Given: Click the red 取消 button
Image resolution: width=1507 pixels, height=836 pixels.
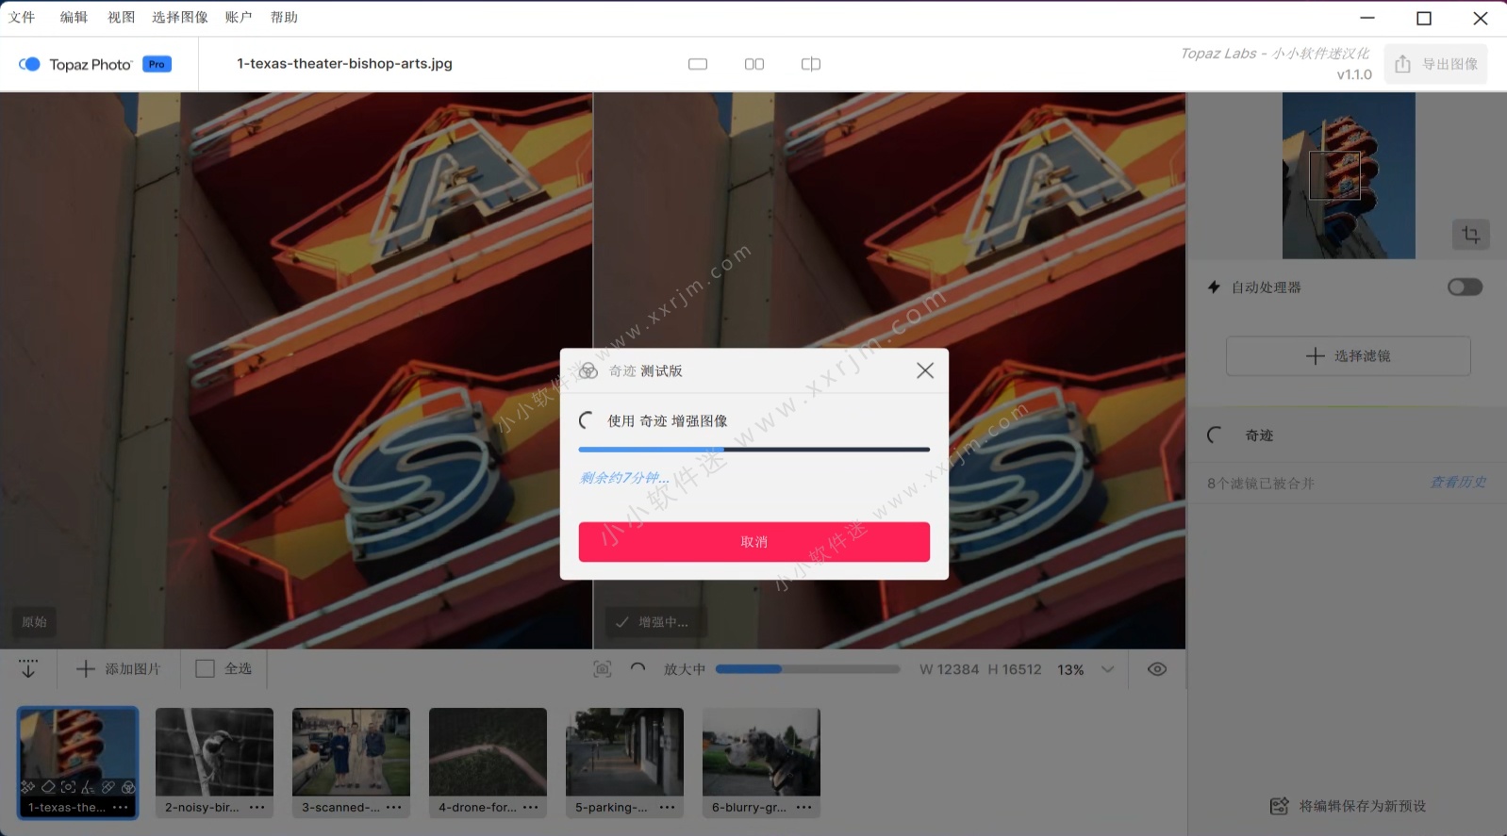Looking at the screenshot, I should click(753, 542).
